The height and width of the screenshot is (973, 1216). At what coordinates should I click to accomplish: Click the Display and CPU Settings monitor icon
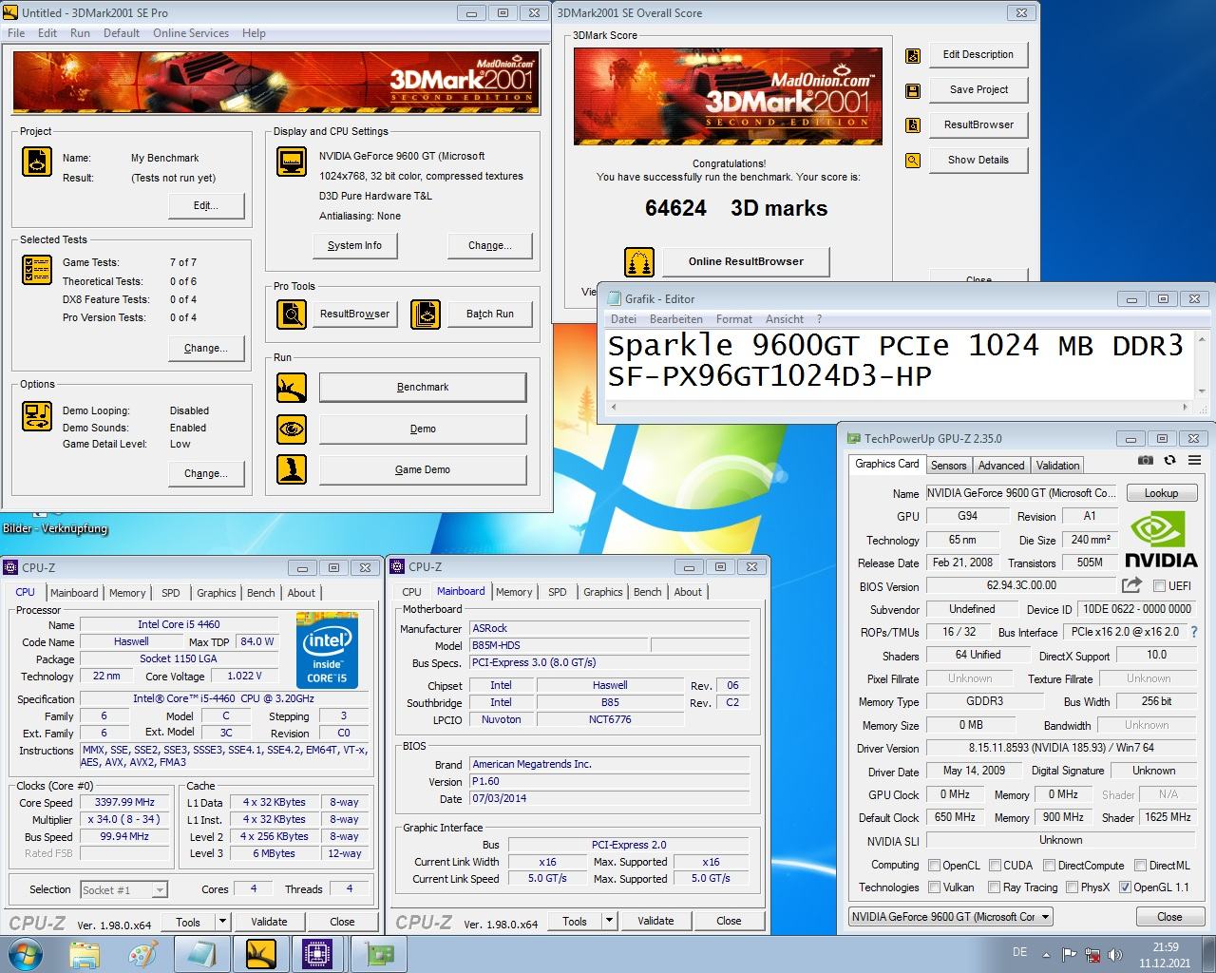pos(292,162)
